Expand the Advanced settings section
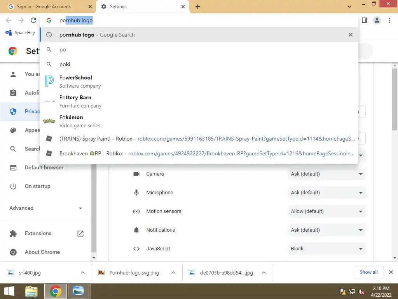The height and width of the screenshot is (299, 398). coord(46,208)
